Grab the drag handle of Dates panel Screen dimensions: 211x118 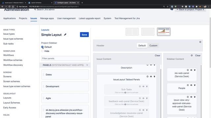pos(43,75)
